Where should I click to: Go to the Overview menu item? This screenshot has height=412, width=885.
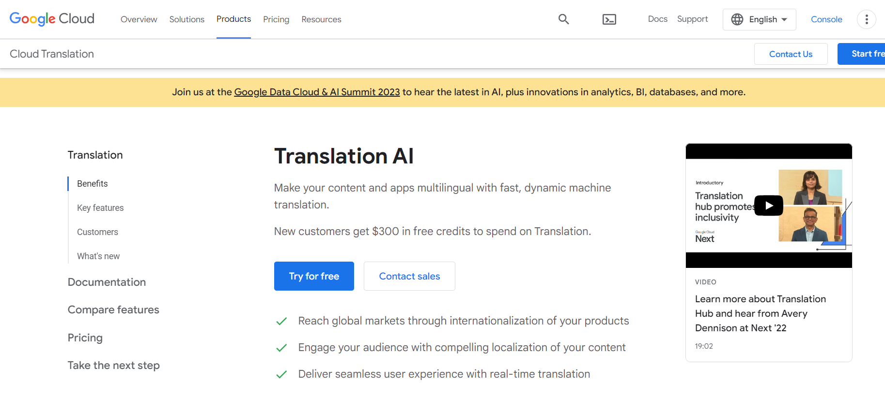139,19
